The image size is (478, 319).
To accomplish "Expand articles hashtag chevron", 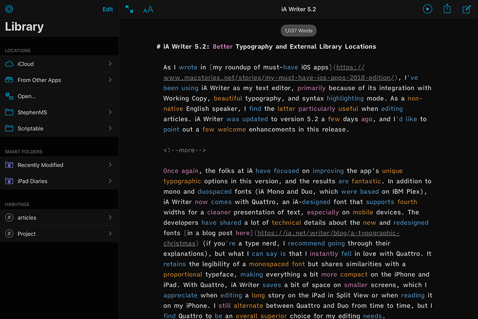I will click(x=110, y=217).
